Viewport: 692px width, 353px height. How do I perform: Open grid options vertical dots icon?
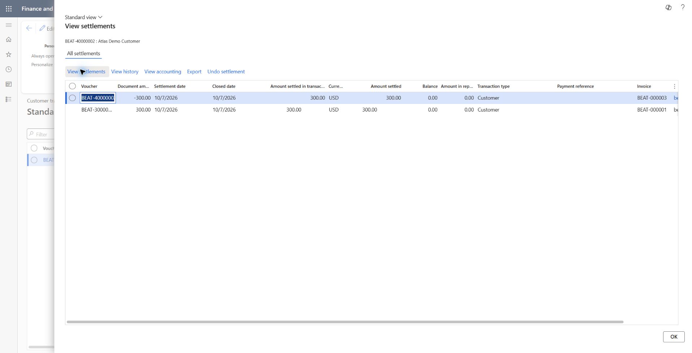[674, 86]
